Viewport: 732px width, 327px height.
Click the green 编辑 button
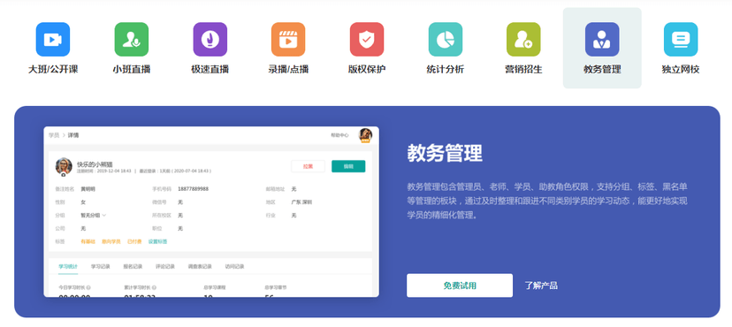tap(348, 166)
